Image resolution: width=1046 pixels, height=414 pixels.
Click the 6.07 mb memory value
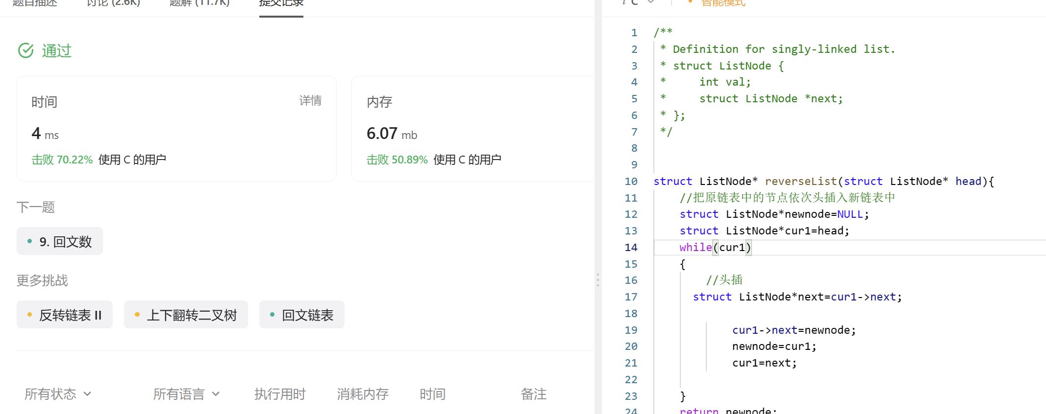pos(392,134)
